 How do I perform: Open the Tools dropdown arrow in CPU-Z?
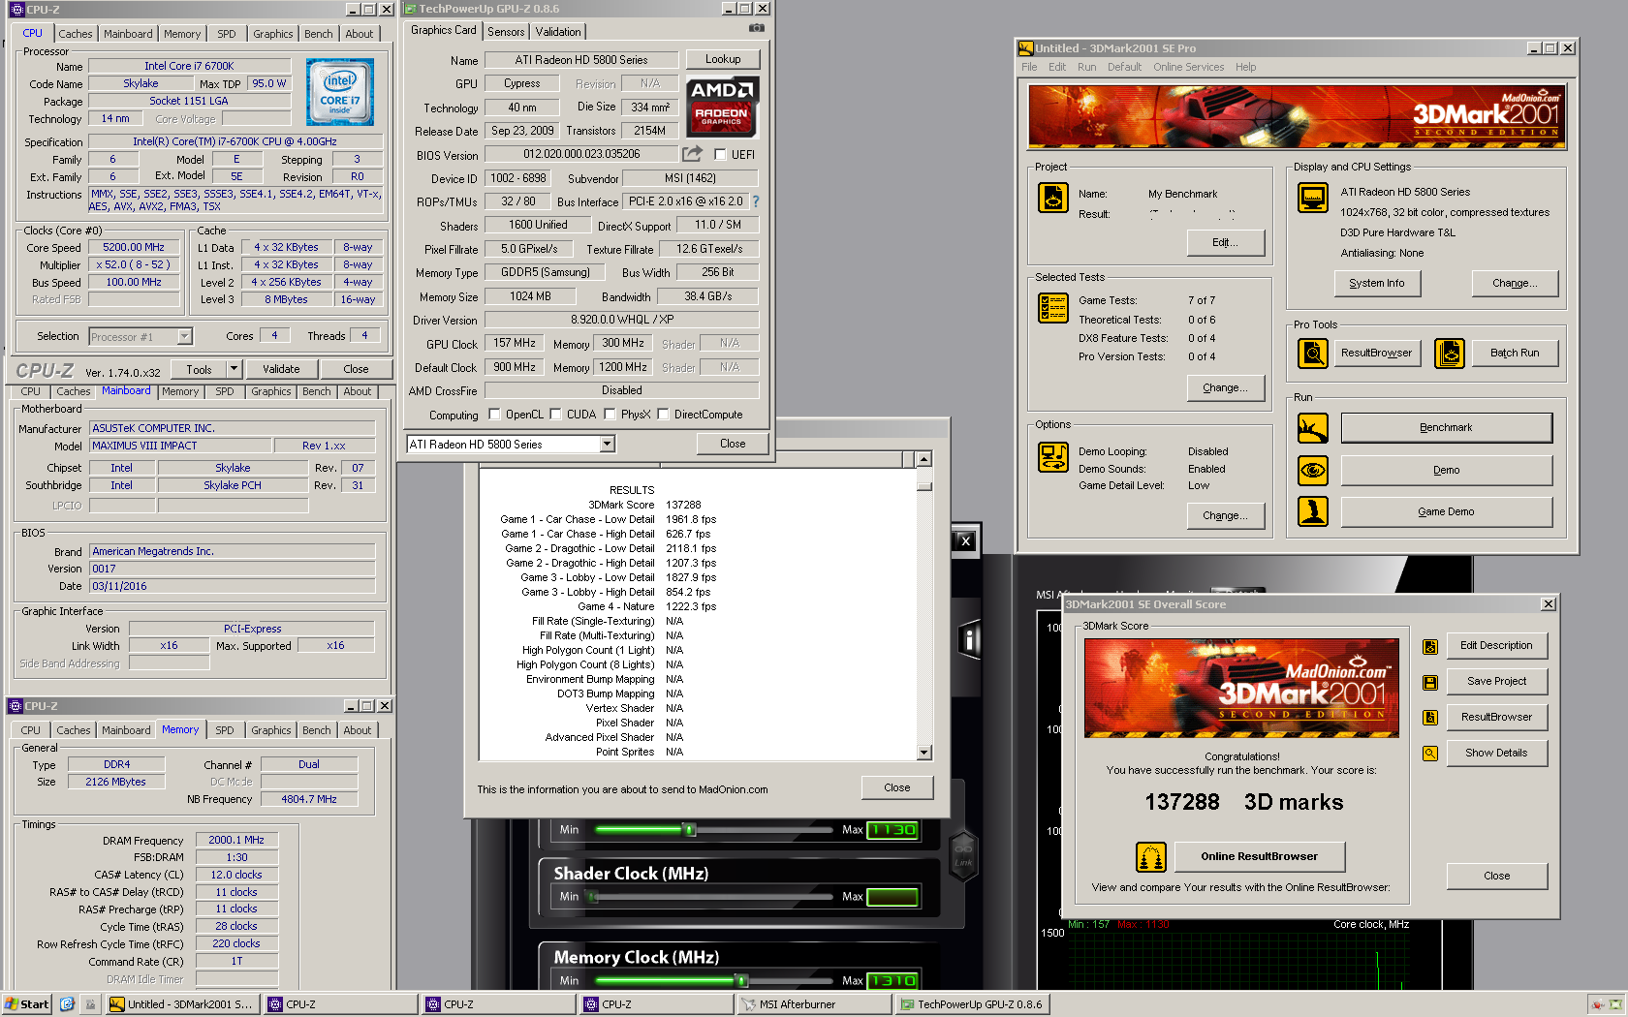[234, 369]
